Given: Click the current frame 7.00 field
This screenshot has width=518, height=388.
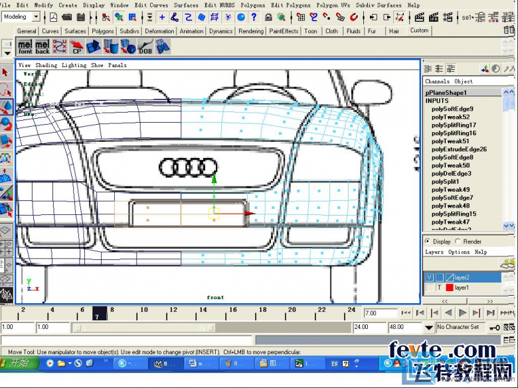Looking at the screenshot, I should [381, 313].
